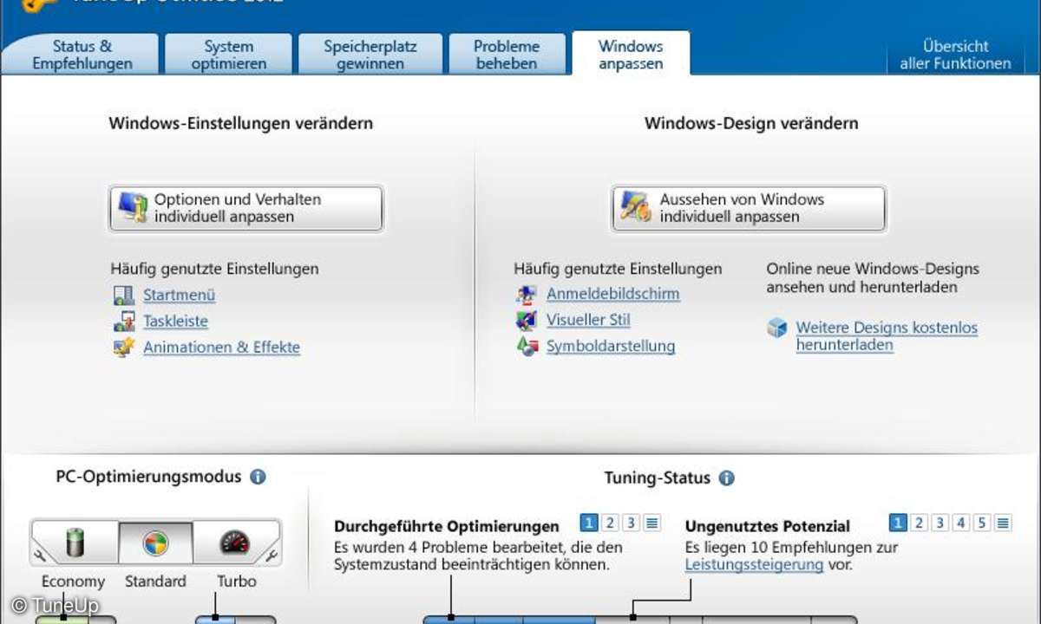The height and width of the screenshot is (624, 1041).
Task: Click monitor icon on Optionen und Verhalten button
Action: (134, 208)
